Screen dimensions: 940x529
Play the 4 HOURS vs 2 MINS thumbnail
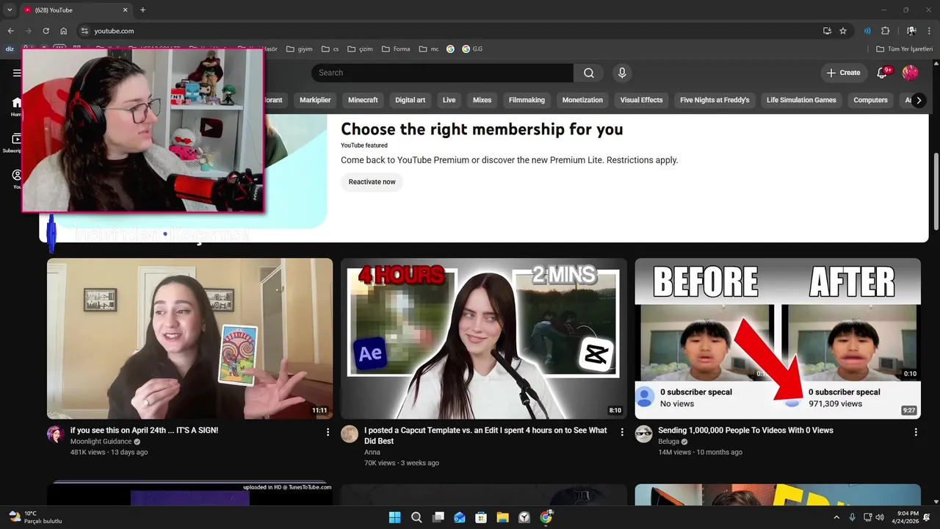pos(483,339)
